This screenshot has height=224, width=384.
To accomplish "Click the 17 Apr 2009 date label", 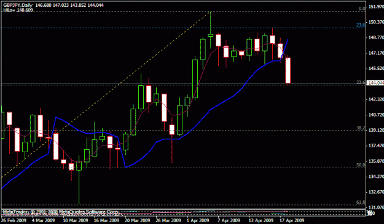I will tap(292, 220).
